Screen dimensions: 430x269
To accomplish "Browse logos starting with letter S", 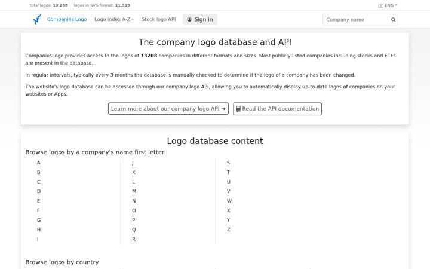I will pos(228,163).
